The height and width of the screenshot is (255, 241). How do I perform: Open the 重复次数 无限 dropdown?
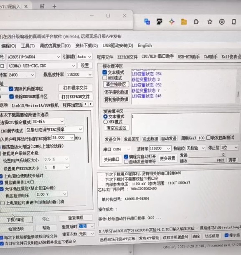86,234
